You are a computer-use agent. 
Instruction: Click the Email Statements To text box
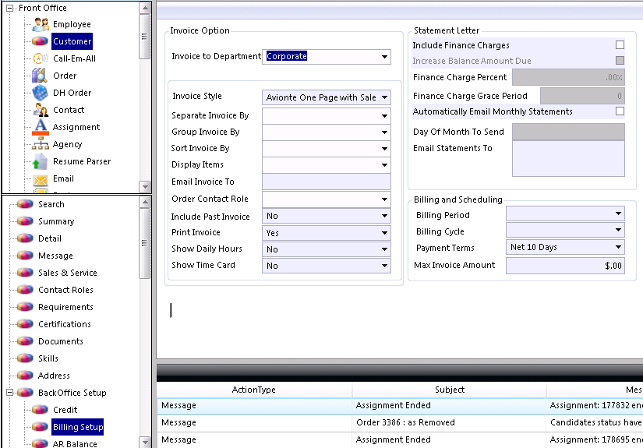click(x=568, y=159)
